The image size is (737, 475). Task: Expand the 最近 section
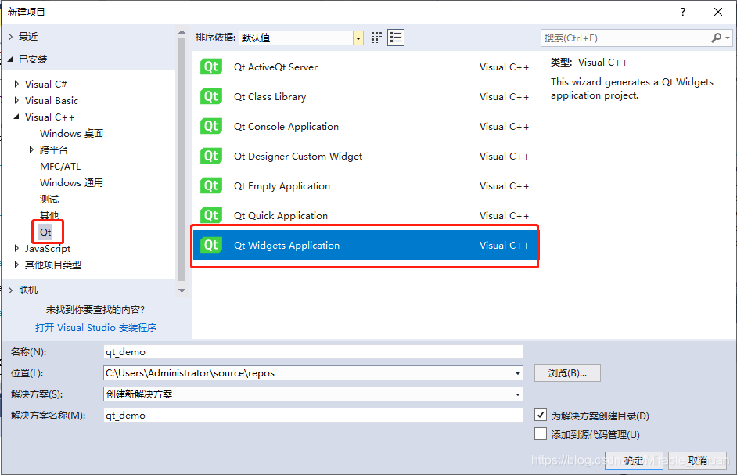(10, 37)
